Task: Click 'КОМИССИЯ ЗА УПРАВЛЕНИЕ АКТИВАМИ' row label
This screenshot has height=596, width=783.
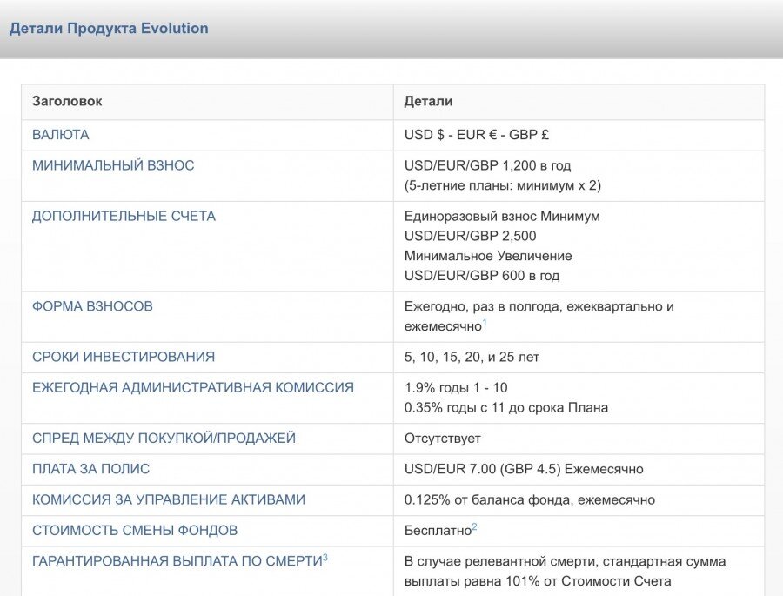Action: coord(169,499)
